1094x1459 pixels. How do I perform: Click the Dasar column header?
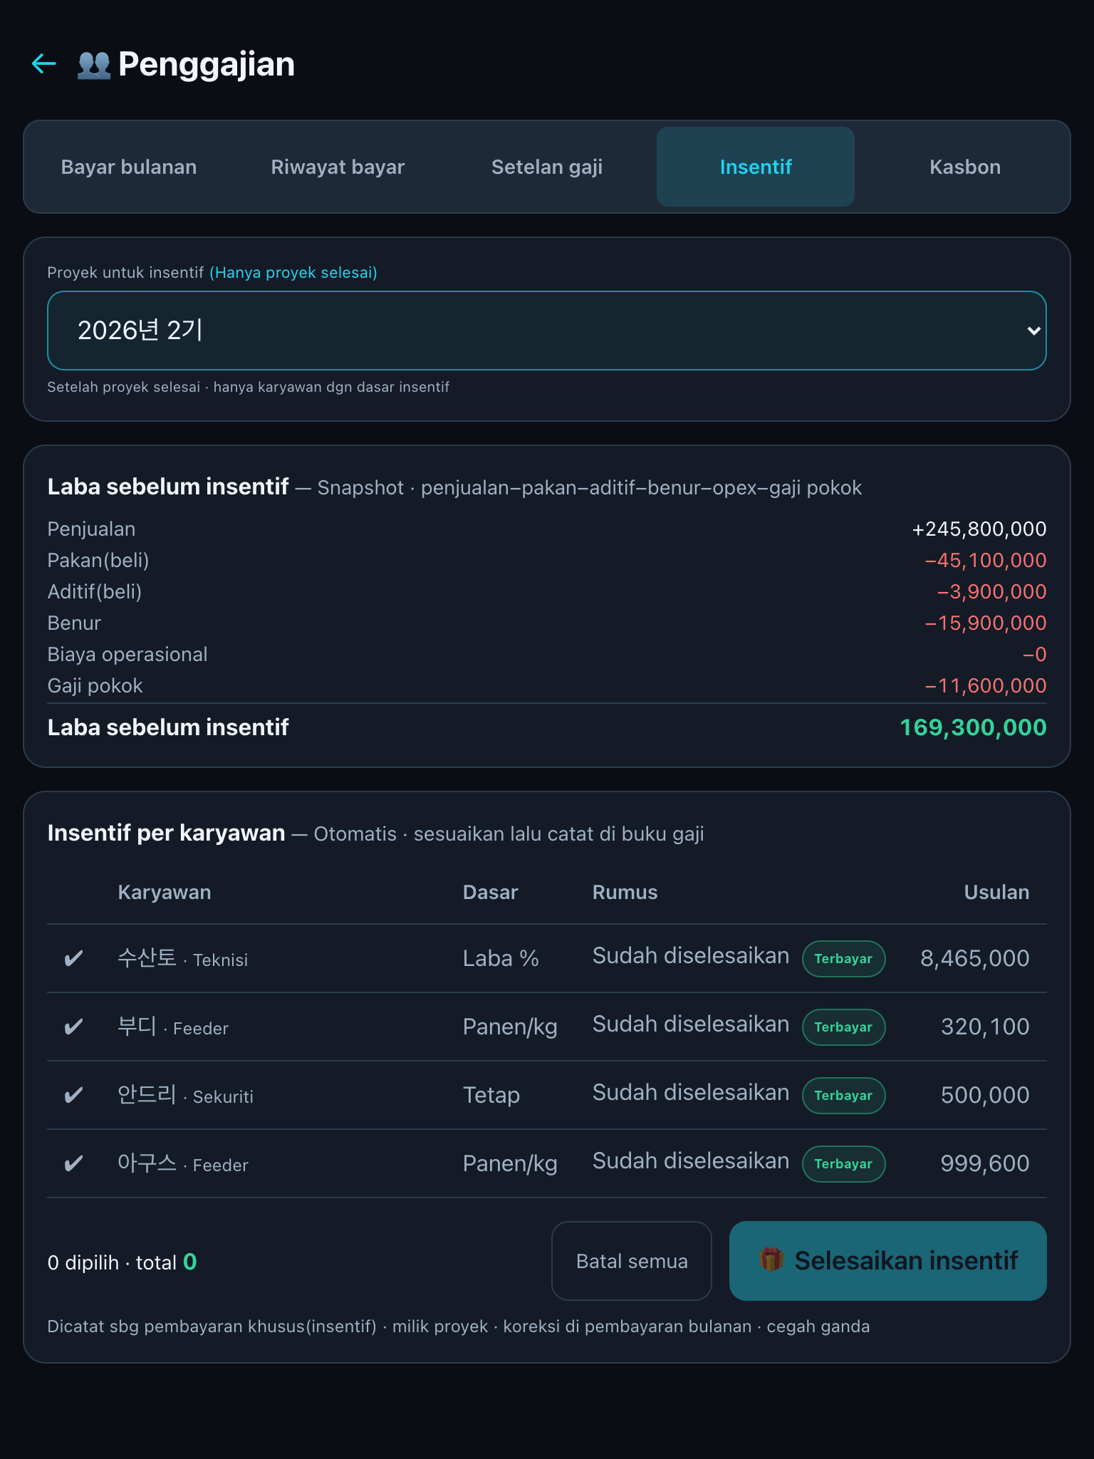tap(491, 893)
